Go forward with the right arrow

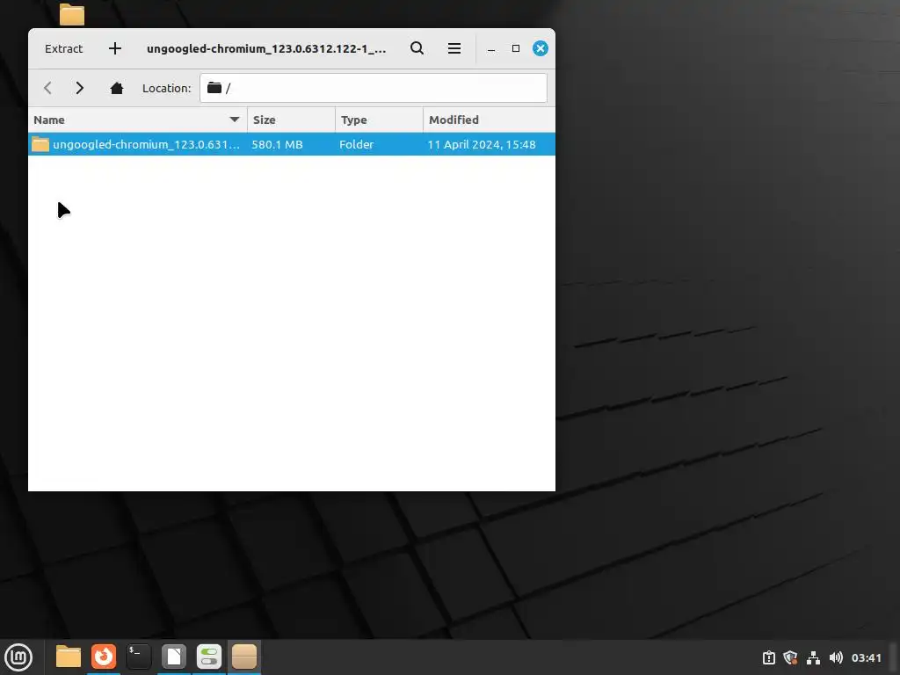click(80, 88)
